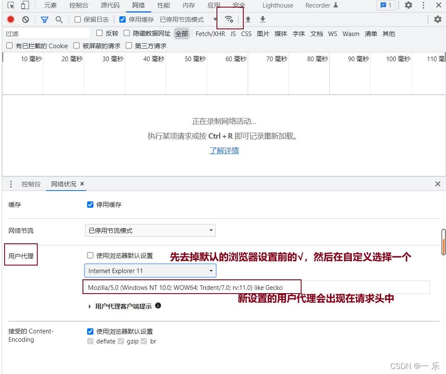This screenshot has width=446, height=374.
Task: Stop recording with the red record button
Action: click(11, 19)
